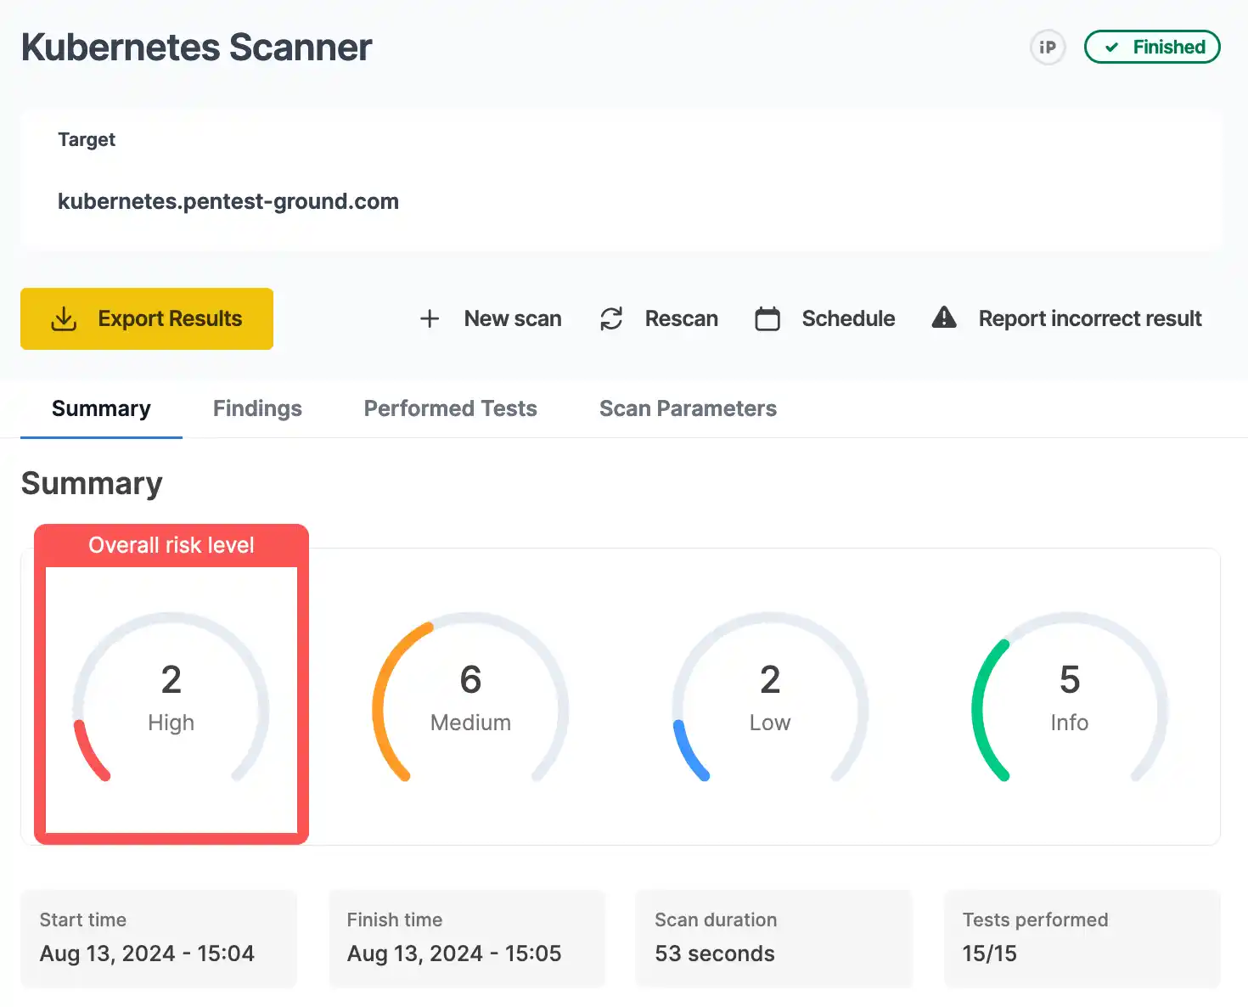This screenshot has height=1007, width=1248.
Task: Click the Overall risk level highlighted panel
Action: point(171,684)
